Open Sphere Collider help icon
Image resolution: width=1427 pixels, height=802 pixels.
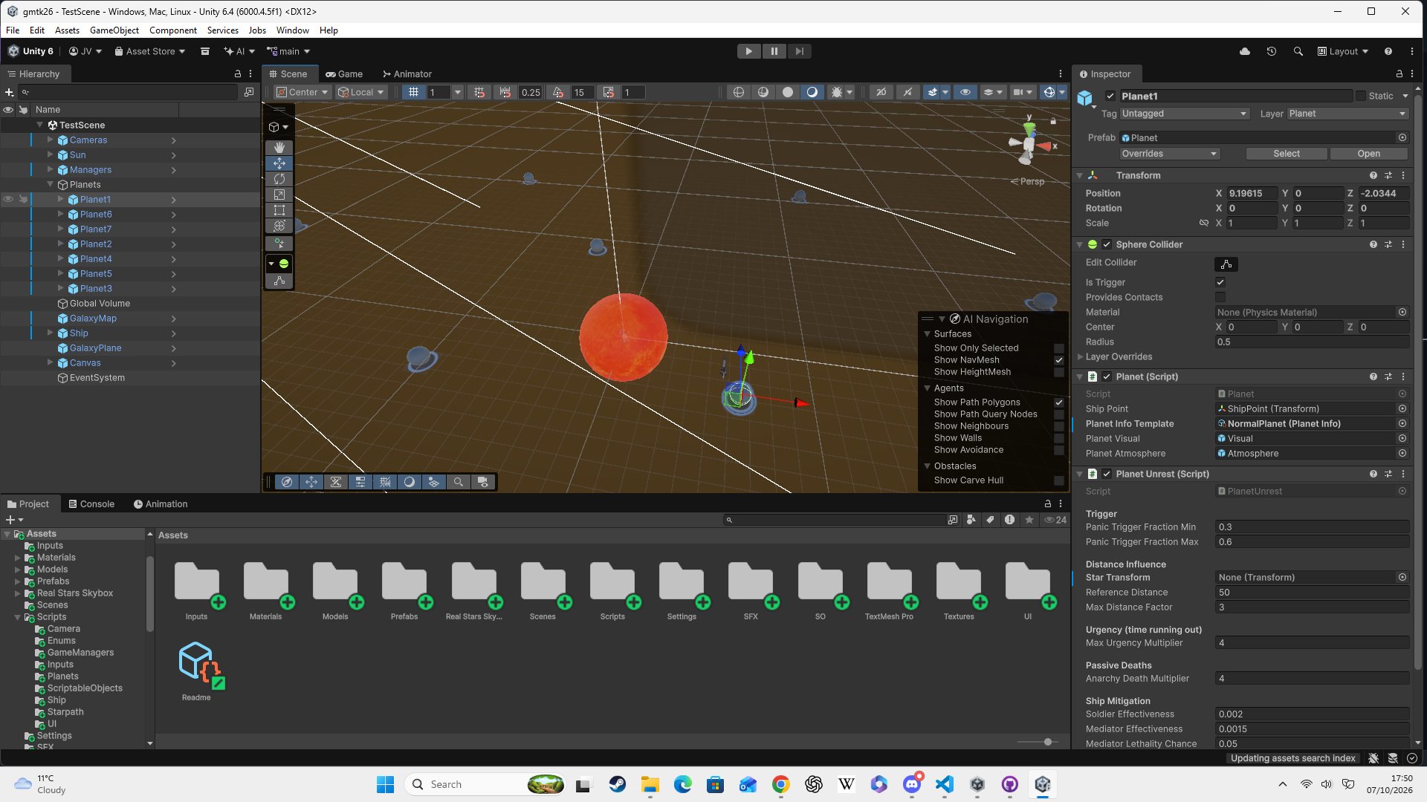[x=1373, y=244]
